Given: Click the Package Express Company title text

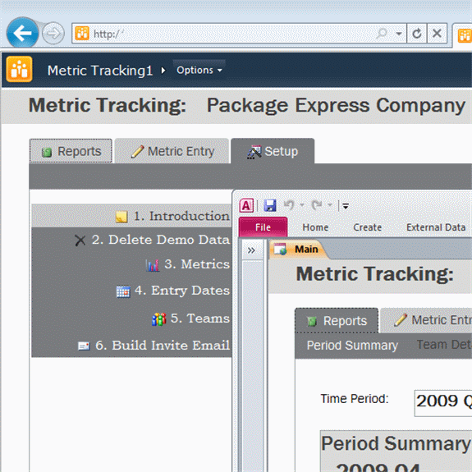Looking at the screenshot, I should click(336, 106).
